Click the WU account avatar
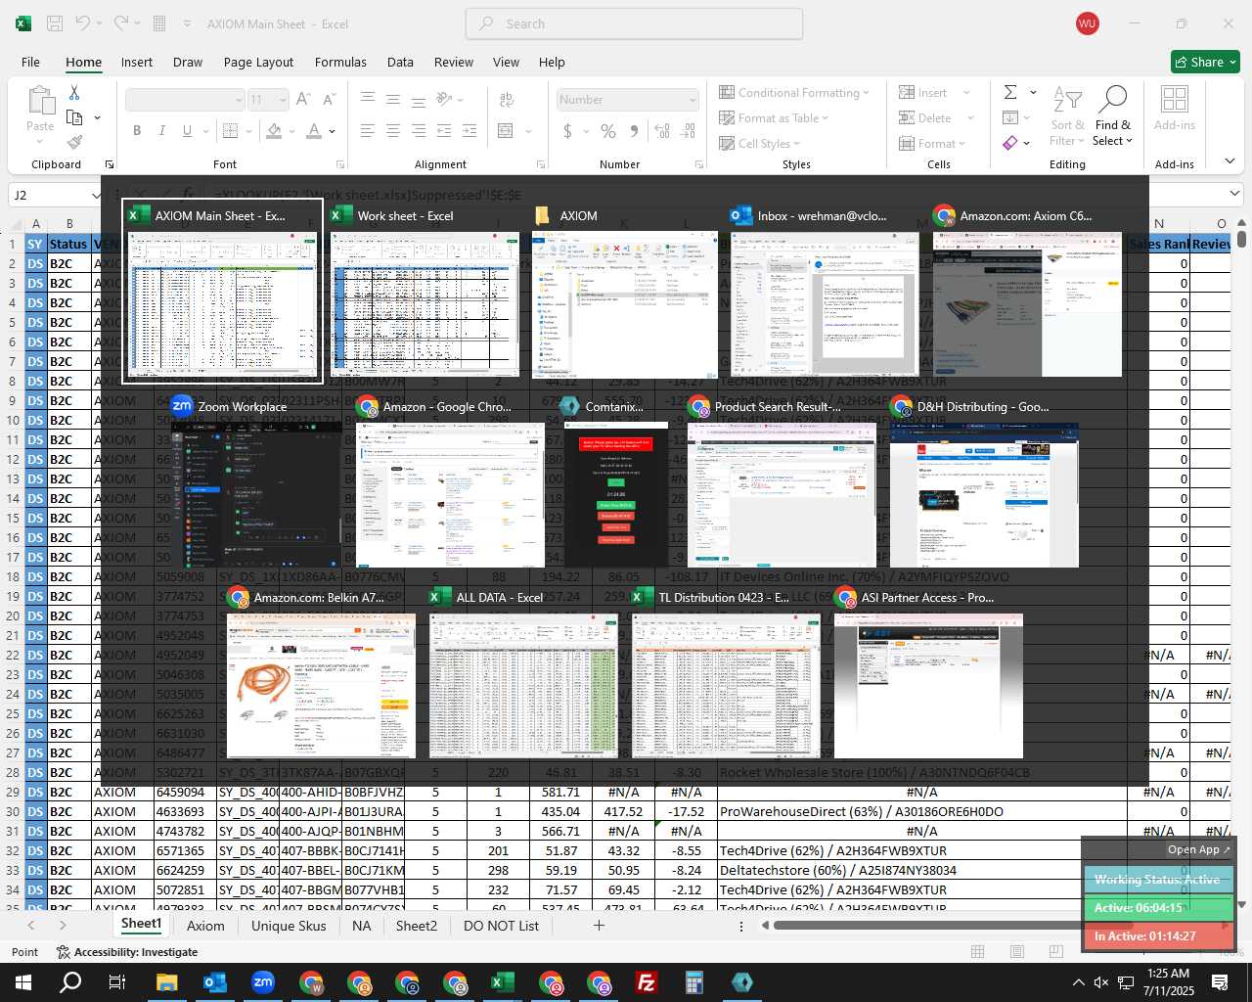The image size is (1252, 1002). 1087,23
